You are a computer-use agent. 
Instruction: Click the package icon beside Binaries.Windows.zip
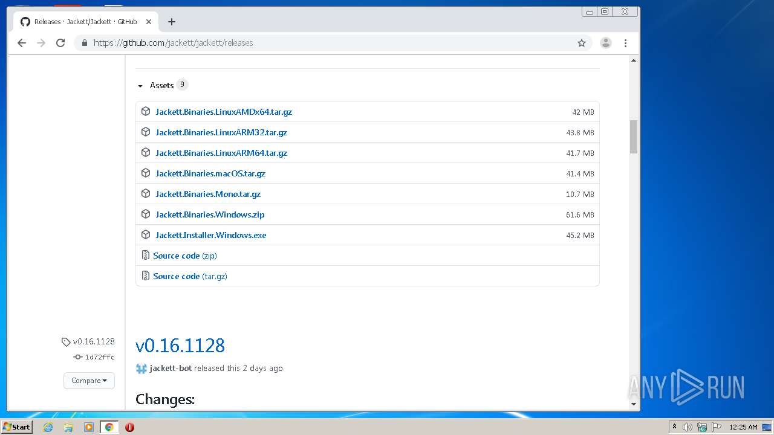tap(146, 214)
